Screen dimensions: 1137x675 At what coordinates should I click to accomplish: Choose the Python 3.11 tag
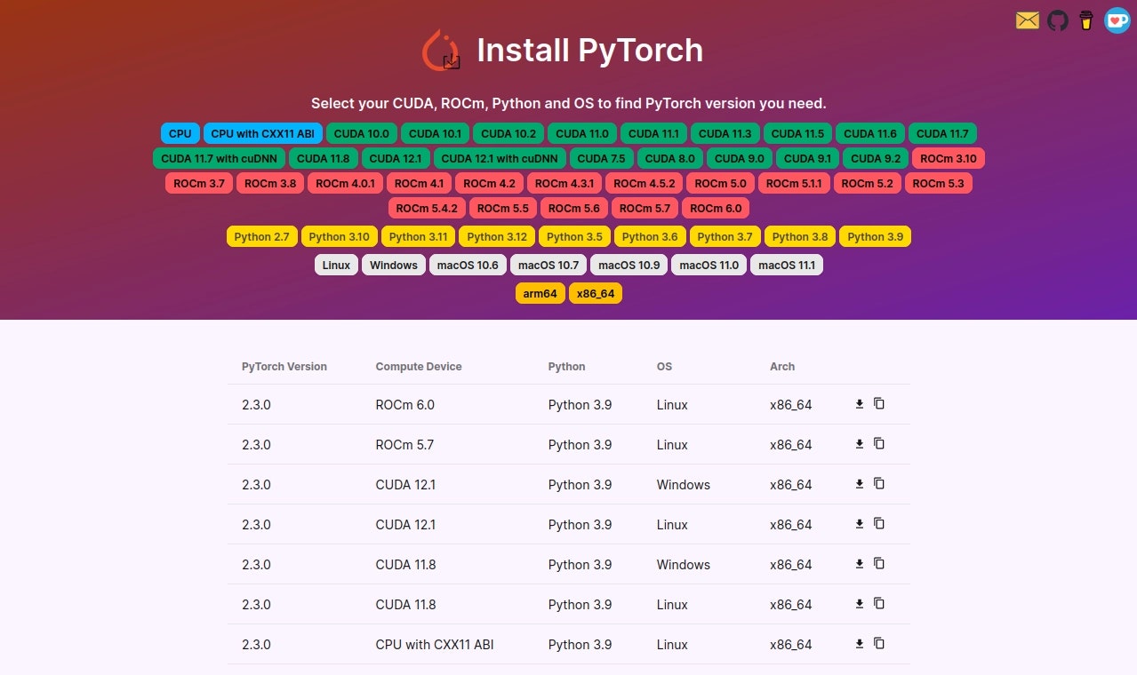coord(419,237)
